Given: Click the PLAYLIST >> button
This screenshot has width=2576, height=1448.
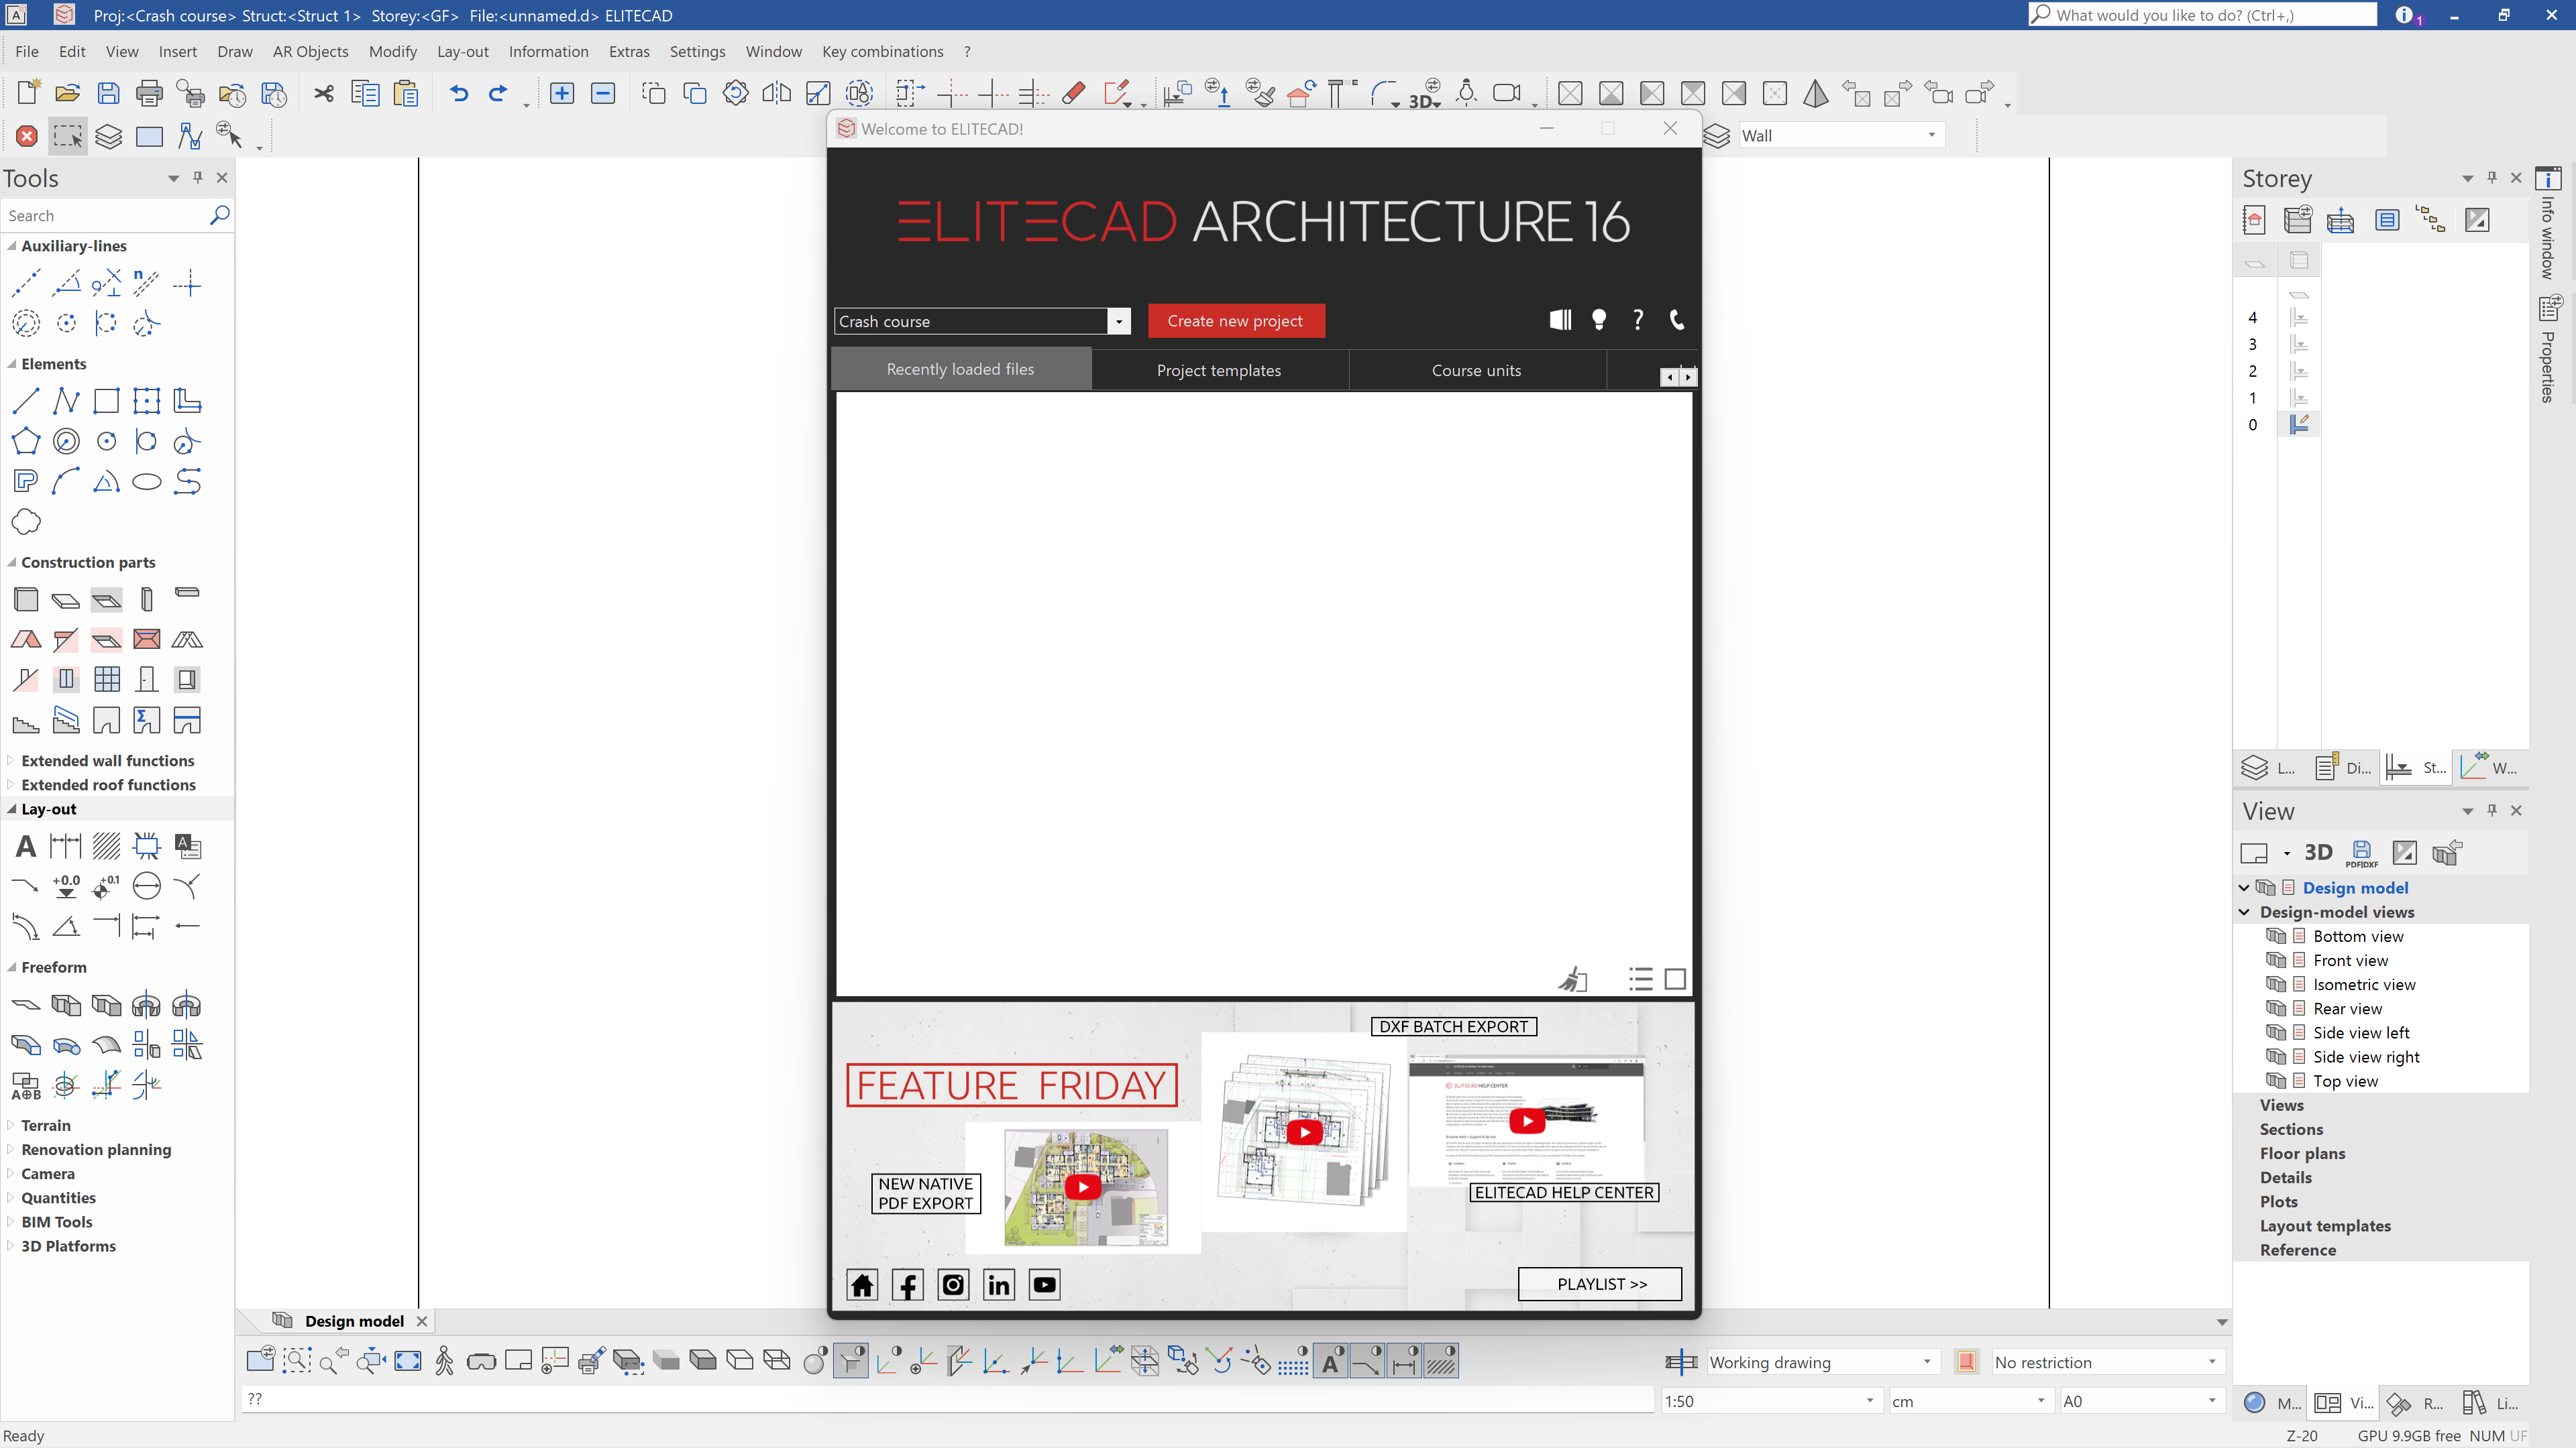Looking at the screenshot, I should 1601,1284.
